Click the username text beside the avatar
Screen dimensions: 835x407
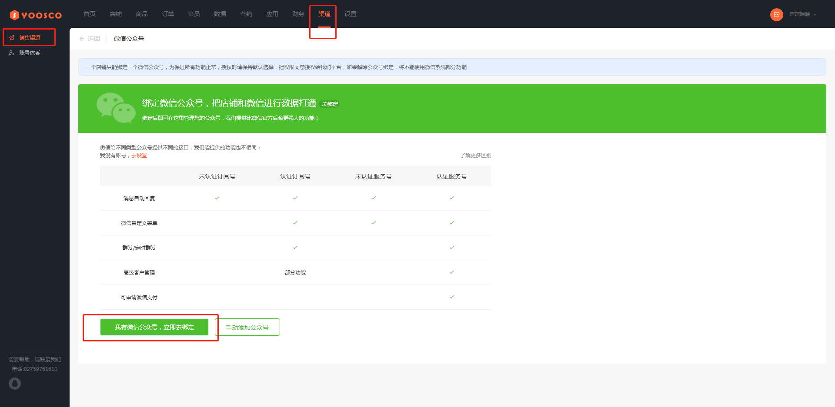click(800, 14)
